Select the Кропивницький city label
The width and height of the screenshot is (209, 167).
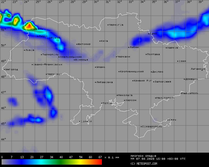pos(132,71)
